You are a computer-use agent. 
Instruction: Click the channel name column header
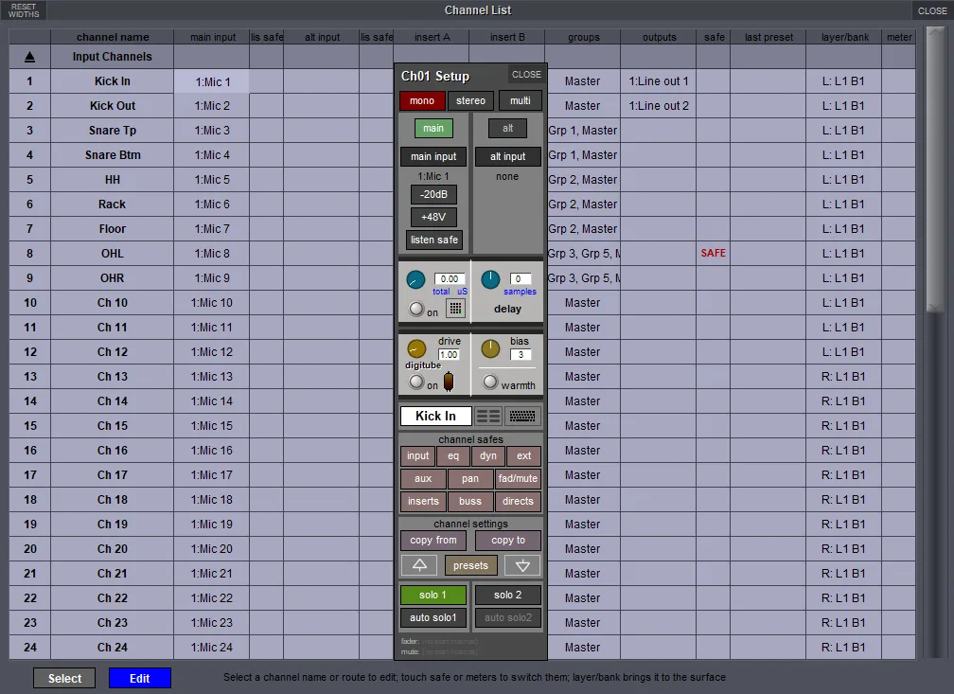pyautogui.click(x=113, y=37)
